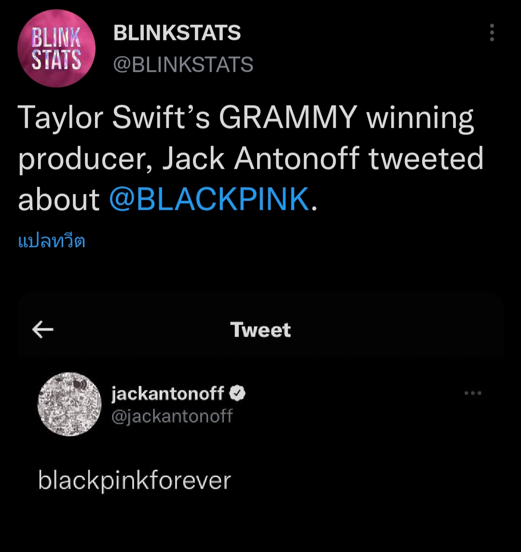Click the "Tweet" header title
521x552 pixels.
[x=260, y=330]
